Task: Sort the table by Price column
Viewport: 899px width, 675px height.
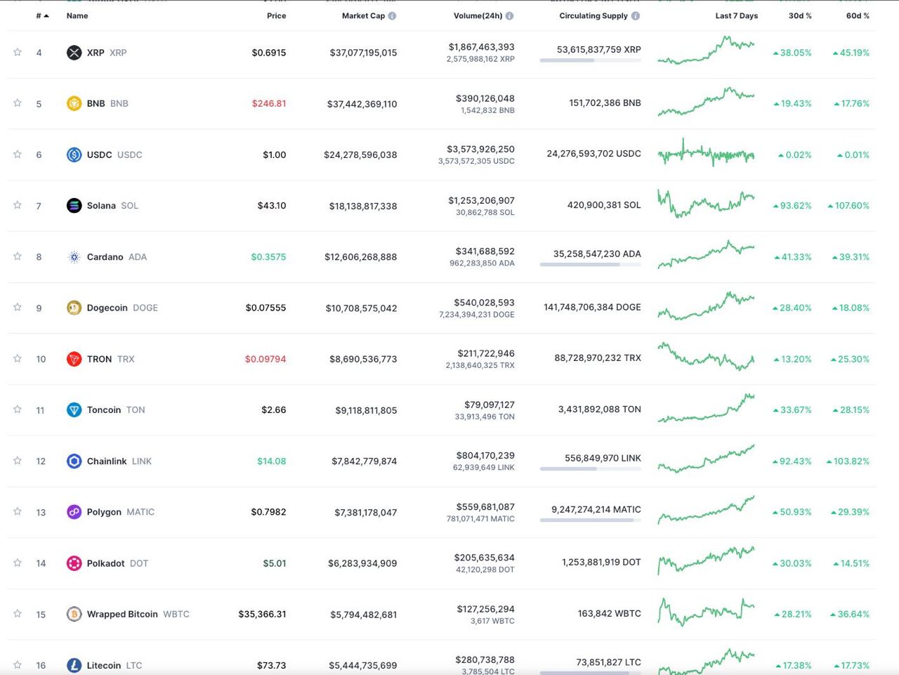Action: [x=276, y=15]
